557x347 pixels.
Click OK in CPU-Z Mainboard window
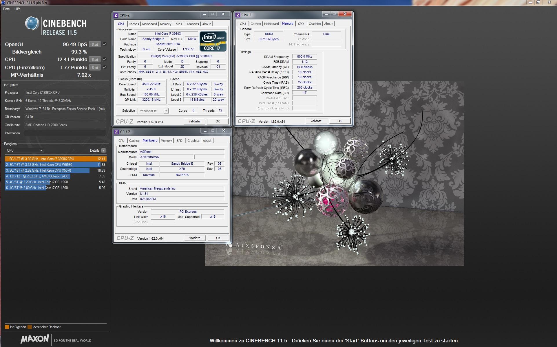[x=218, y=238]
